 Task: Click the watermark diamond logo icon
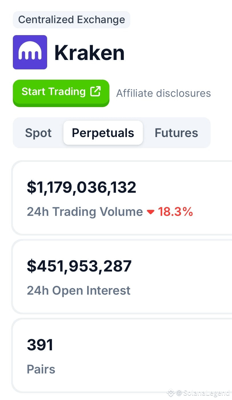(x=171, y=393)
